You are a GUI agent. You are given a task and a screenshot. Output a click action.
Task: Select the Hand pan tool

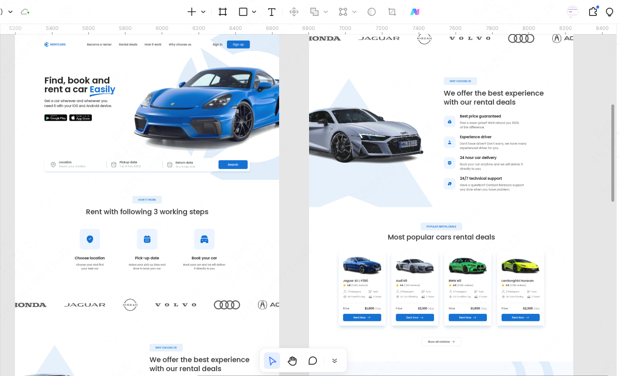292,361
